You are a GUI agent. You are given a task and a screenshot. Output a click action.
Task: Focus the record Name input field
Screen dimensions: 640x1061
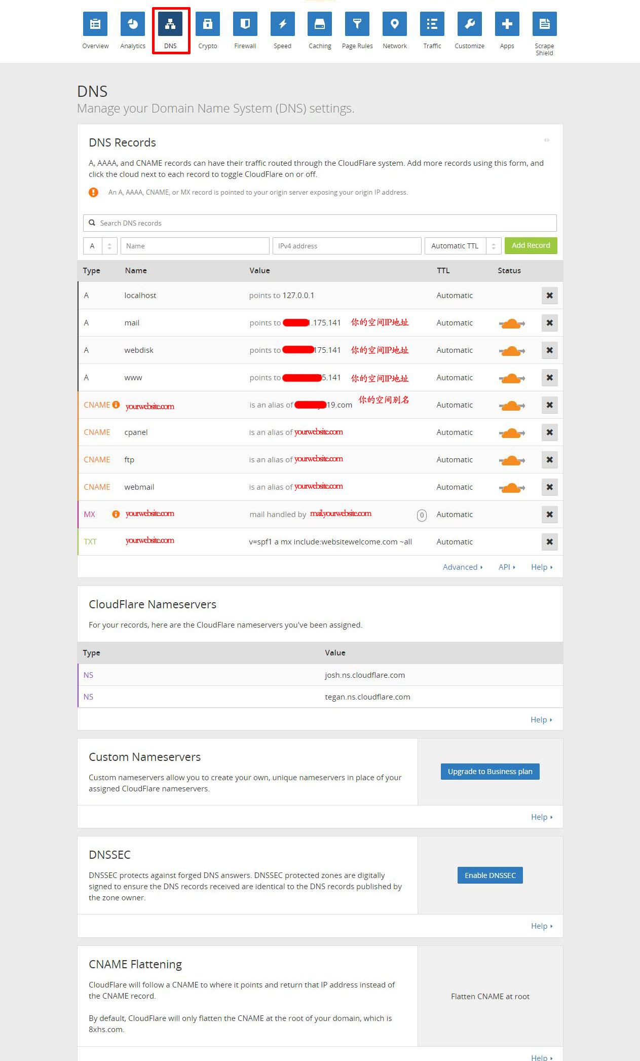point(195,246)
